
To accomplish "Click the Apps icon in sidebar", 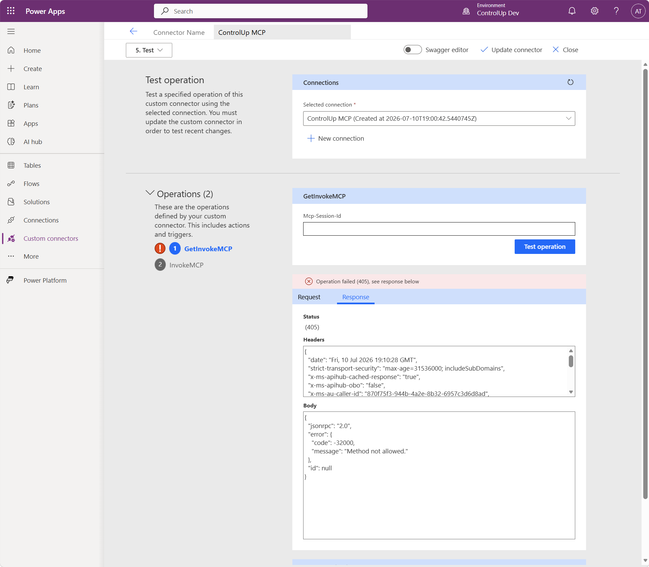I will [11, 123].
